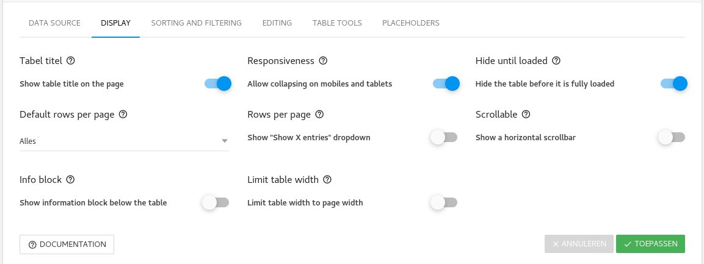
Task: Enable the horizontal scrollbar toggle
Action: coord(672,137)
